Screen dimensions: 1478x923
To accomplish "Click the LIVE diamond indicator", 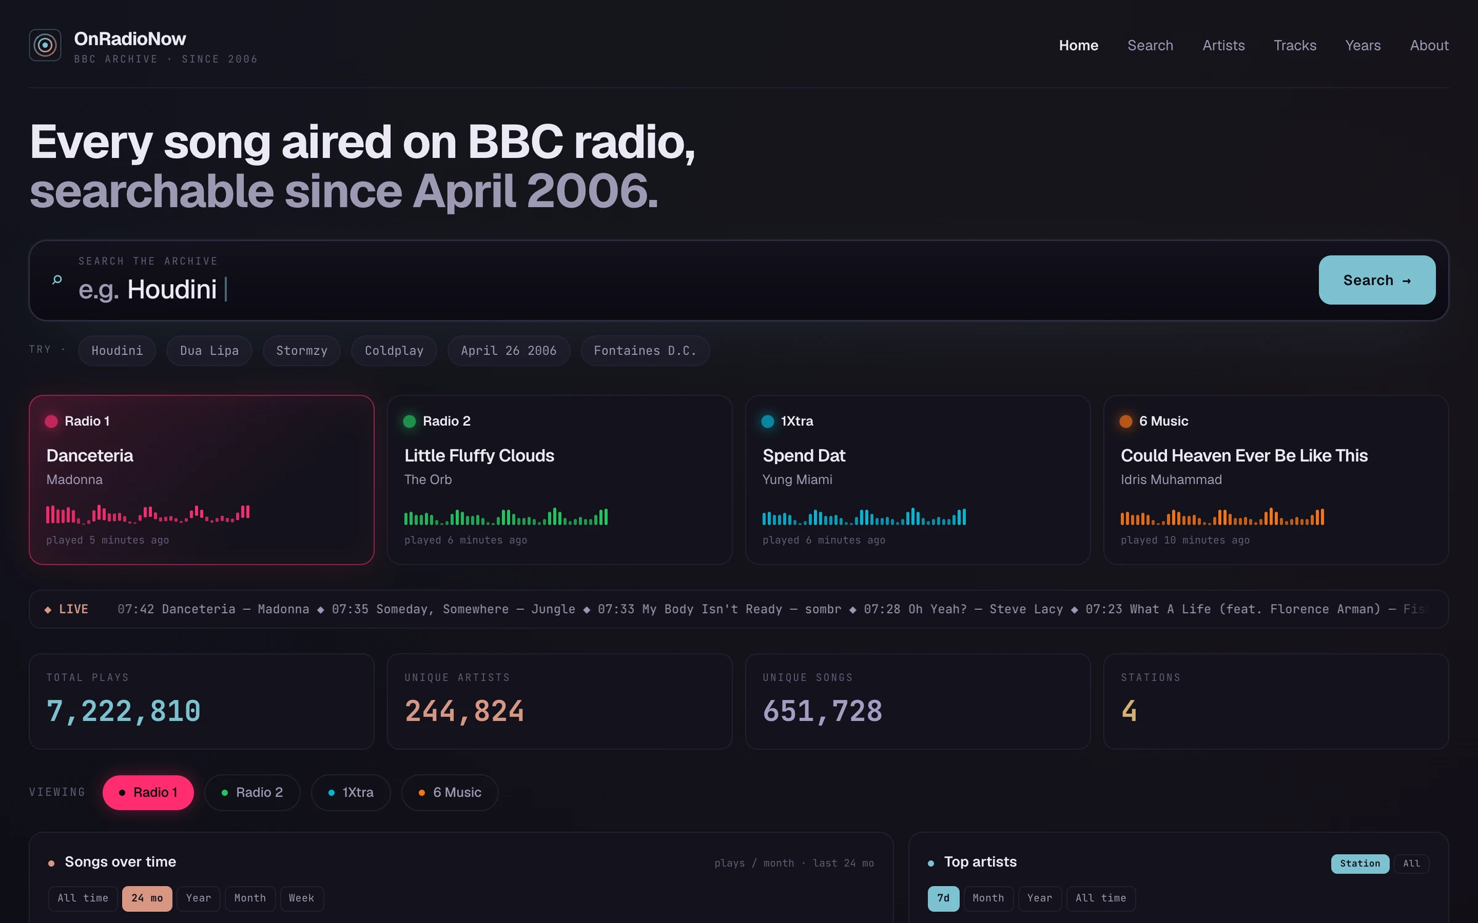I will (x=48, y=610).
